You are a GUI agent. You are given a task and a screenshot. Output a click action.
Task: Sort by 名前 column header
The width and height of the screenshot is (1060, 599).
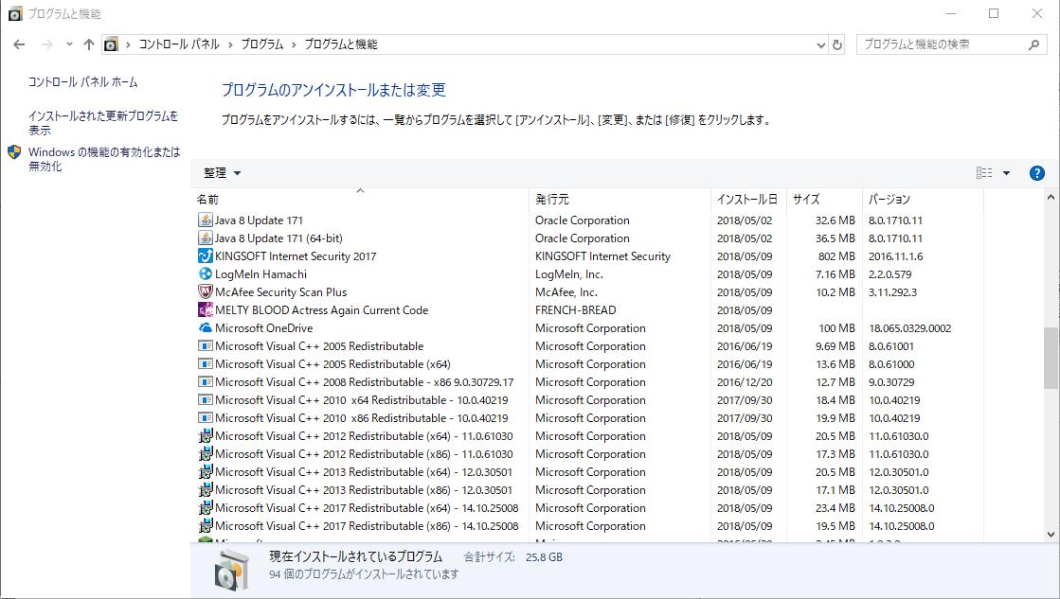point(360,200)
